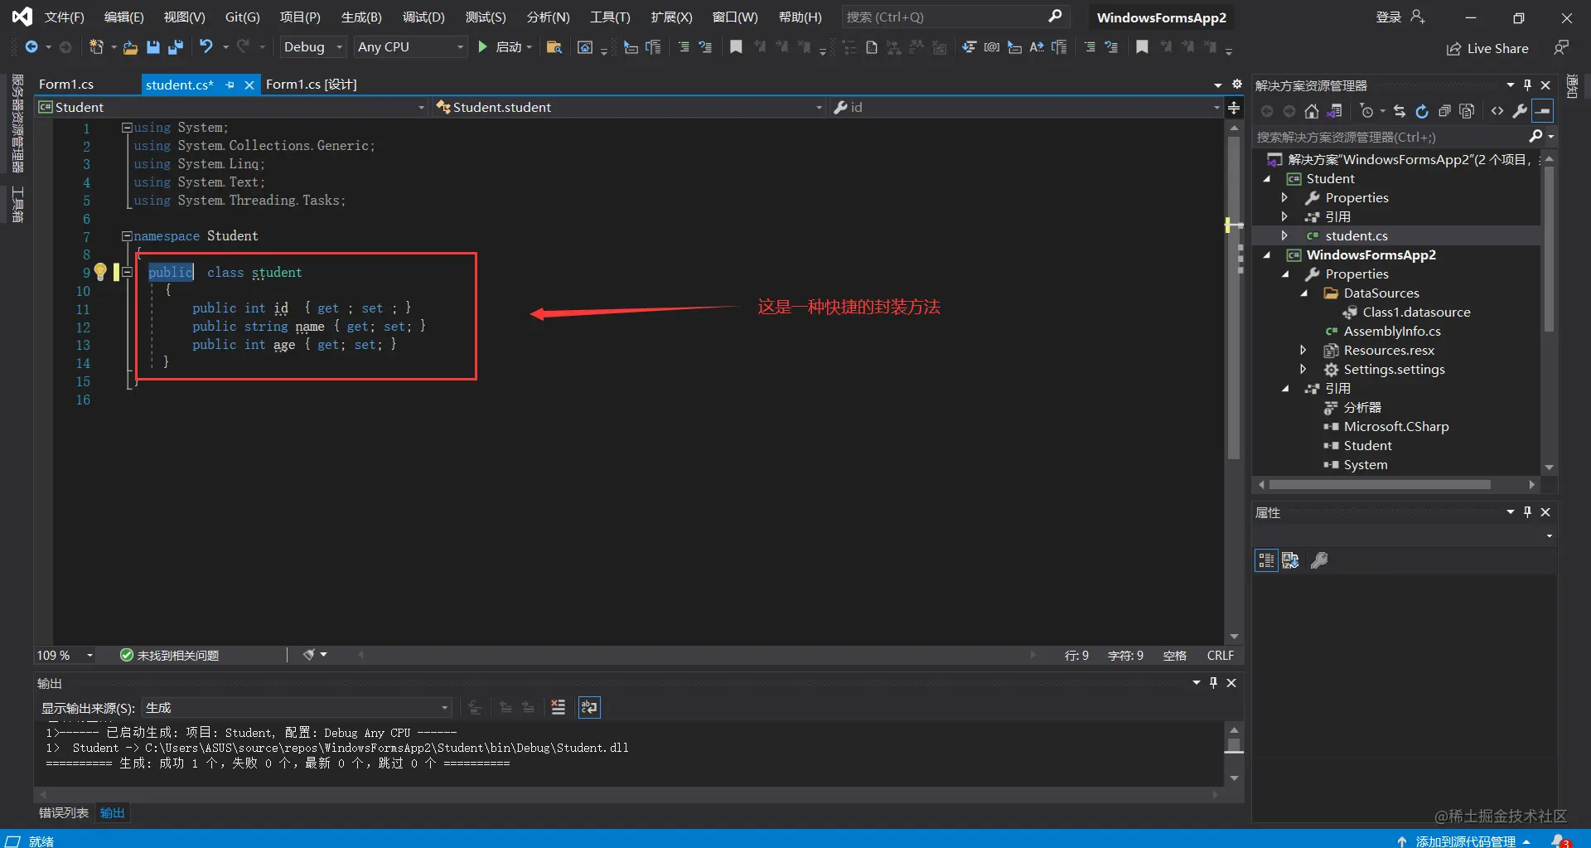The height and width of the screenshot is (848, 1591).
Task: Toggle Preview Selected Items in Solution Explorer
Action: click(1543, 111)
